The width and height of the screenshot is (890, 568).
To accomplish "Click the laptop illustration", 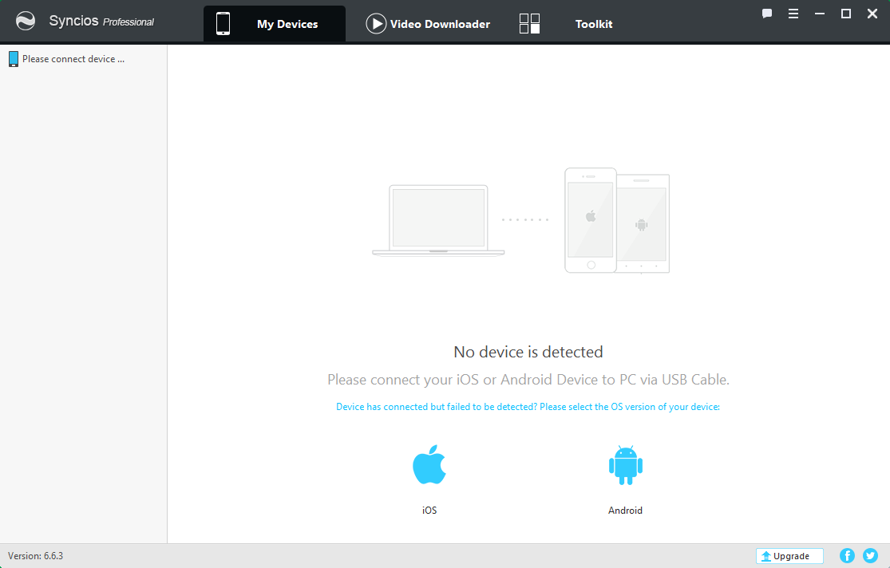I will pyautogui.click(x=438, y=220).
